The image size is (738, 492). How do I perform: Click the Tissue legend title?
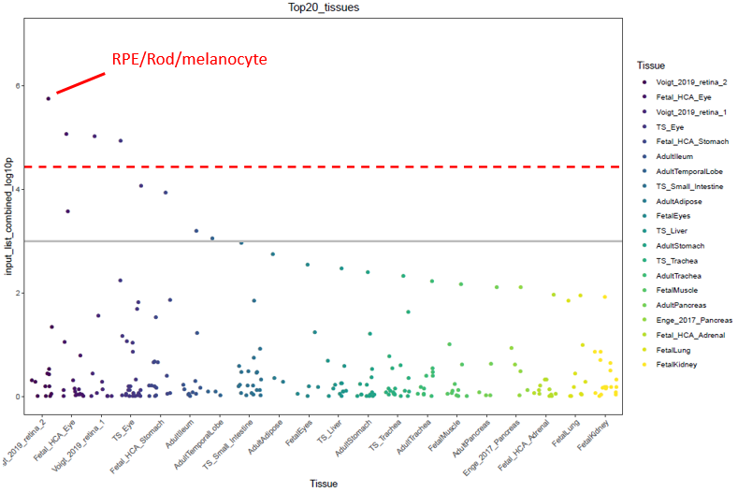(x=651, y=65)
